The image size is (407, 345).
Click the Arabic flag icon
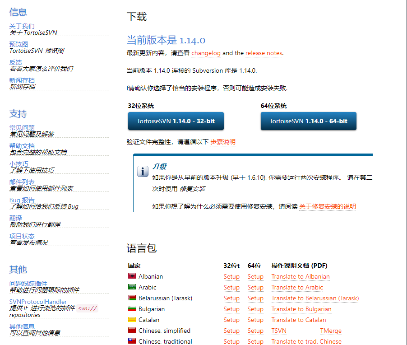132,287
